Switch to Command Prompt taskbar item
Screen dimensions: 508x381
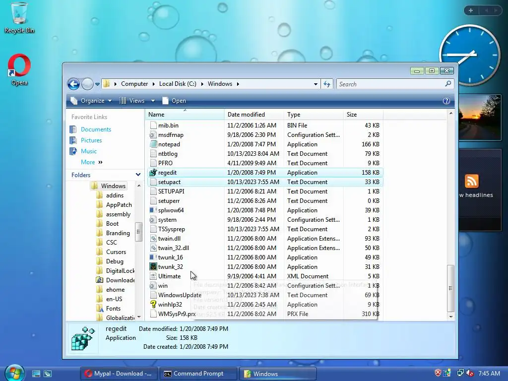[198, 374]
